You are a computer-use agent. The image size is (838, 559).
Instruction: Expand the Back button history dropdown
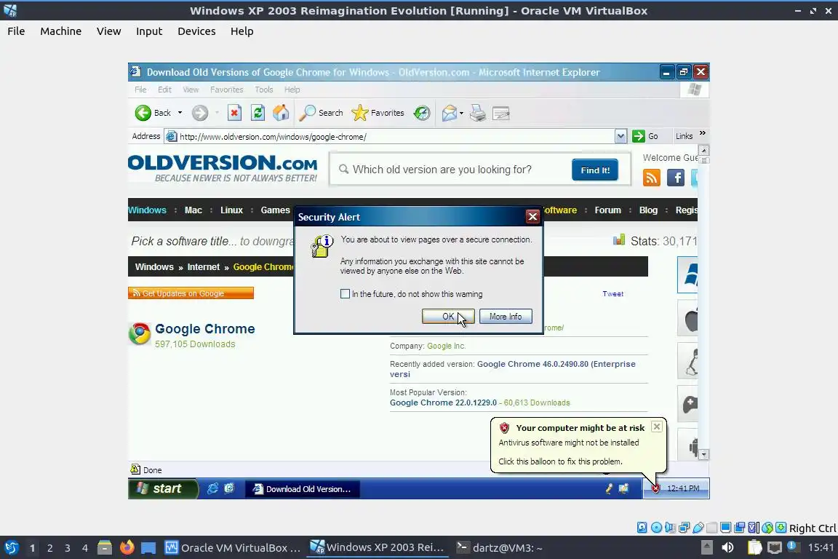(x=180, y=113)
